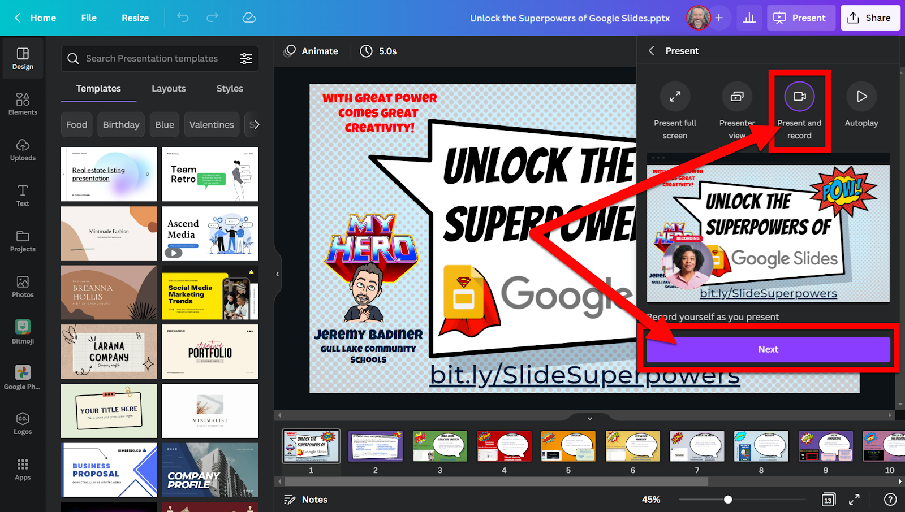
Task: Select Presenter view option
Action: tap(737, 111)
